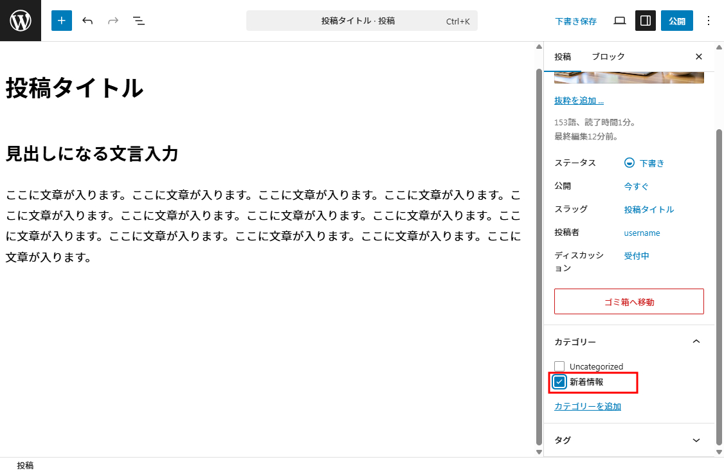Undo the last edit
Viewport: 724px width, 473px height.
pyautogui.click(x=87, y=21)
